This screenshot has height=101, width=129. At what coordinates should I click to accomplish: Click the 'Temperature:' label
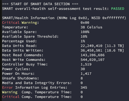pyautogui.click(x=15, y=27)
